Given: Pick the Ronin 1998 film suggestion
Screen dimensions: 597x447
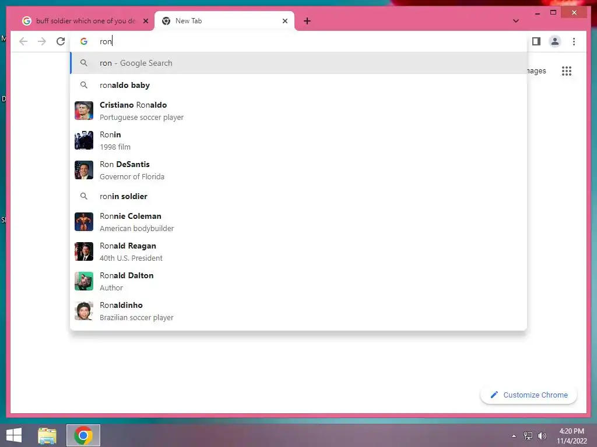Looking at the screenshot, I should coord(298,140).
